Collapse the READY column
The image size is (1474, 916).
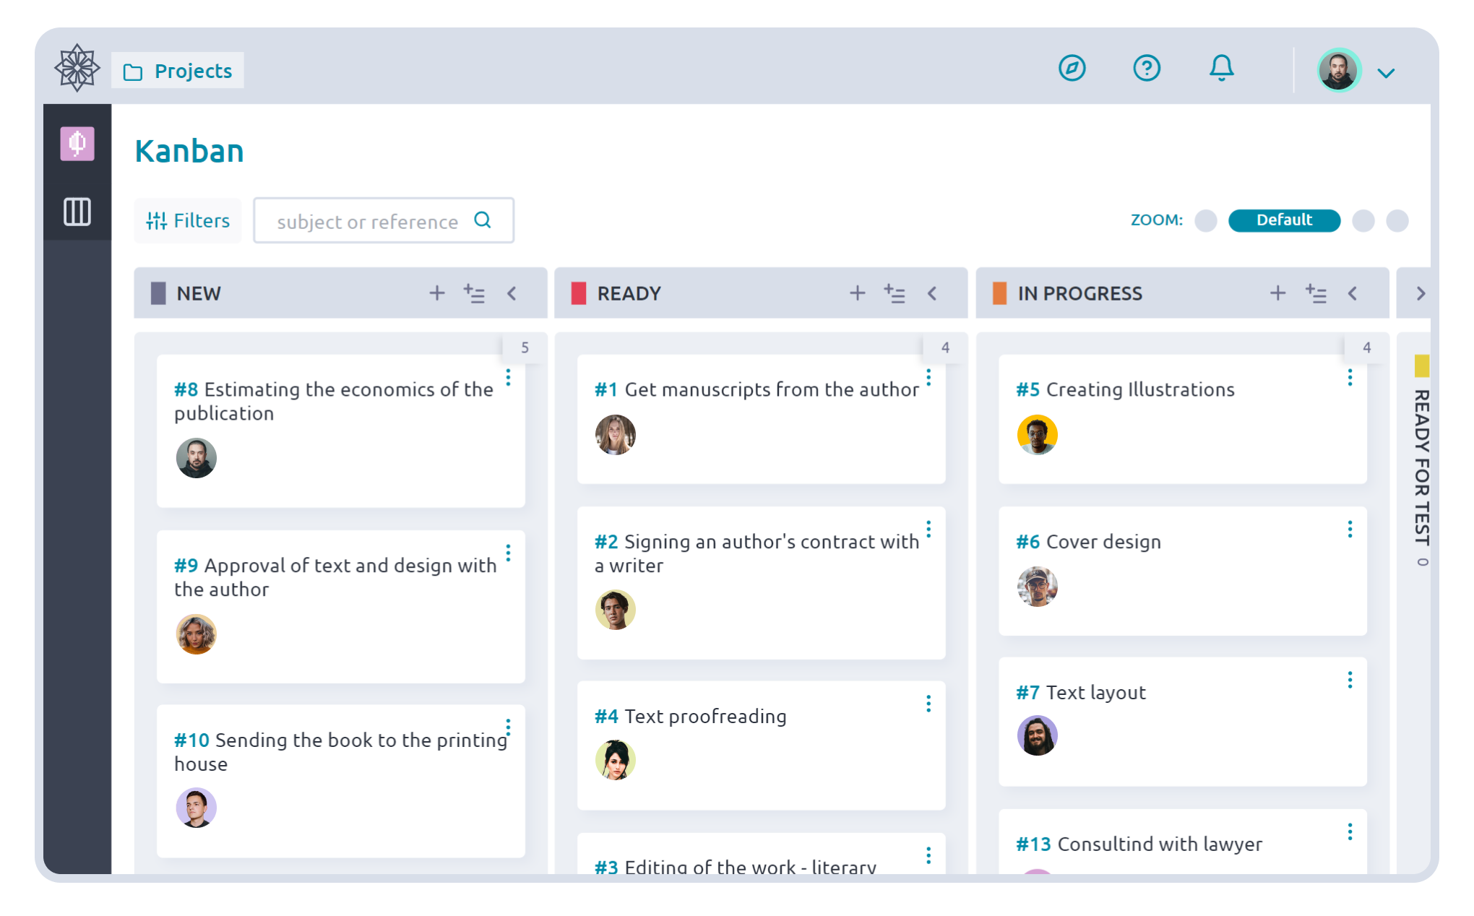coord(932,293)
